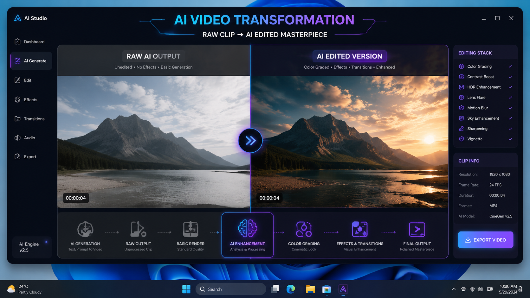Image resolution: width=530 pixels, height=298 pixels.
Task: Click the Vignette stack icon
Action: [462, 139]
